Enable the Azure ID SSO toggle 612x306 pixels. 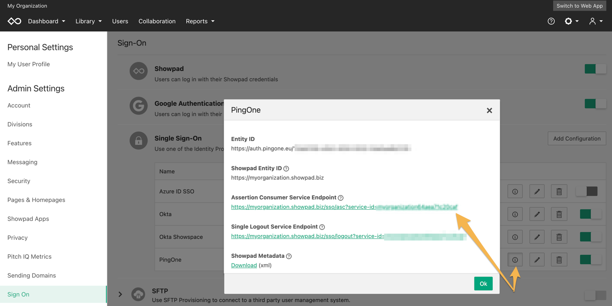click(587, 191)
